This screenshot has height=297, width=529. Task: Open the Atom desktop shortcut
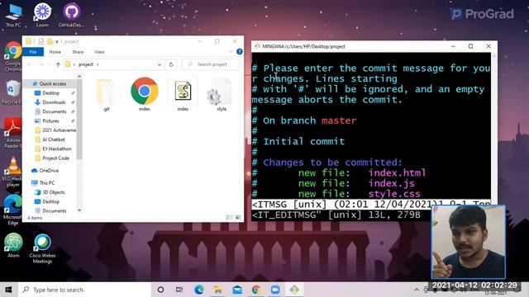click(13, 246)
